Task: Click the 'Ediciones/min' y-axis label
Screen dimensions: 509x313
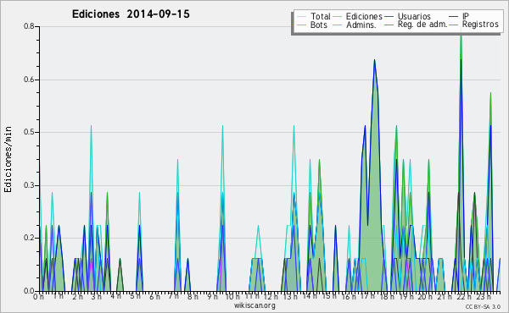Action: point(8,159)
